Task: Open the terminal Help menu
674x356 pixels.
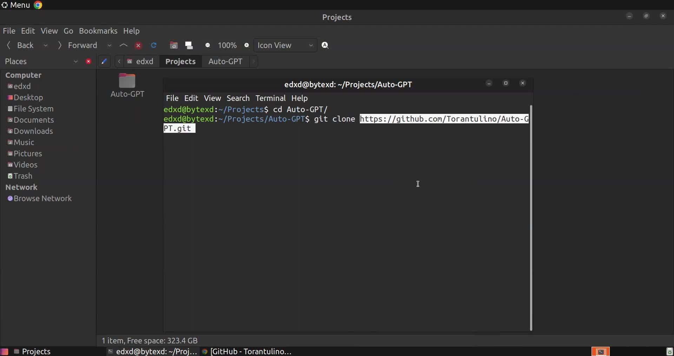Action: pyautogui.click(x=299, y=98)
